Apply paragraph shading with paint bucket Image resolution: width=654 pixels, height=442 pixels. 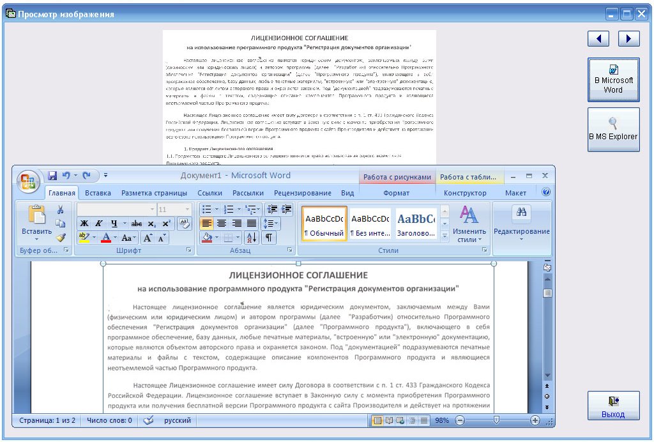pos(207,238)
